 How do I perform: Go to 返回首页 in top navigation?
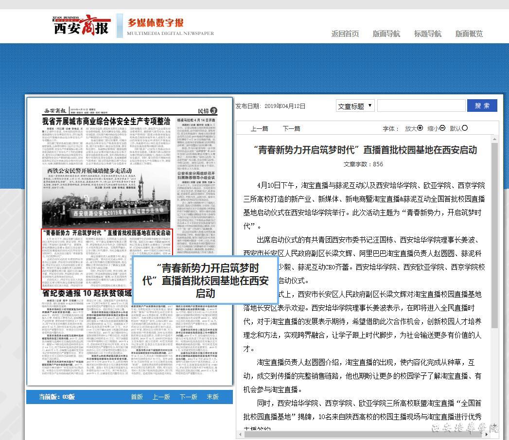[x=345, y=34]
